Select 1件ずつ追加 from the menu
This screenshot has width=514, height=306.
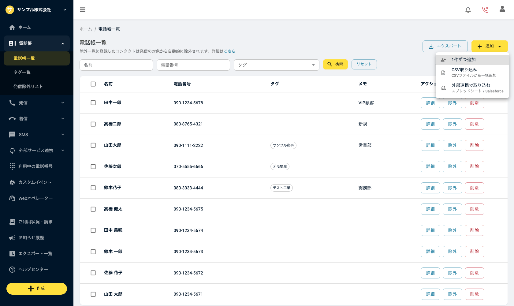click(472, 60)
